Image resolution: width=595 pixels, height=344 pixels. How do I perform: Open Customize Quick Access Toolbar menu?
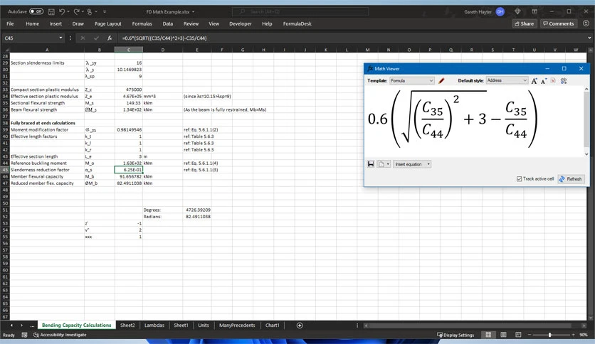(105, 12)
